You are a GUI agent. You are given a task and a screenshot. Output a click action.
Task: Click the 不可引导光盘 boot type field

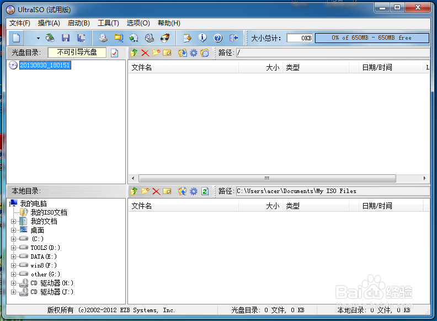click(x=77, y=52)
